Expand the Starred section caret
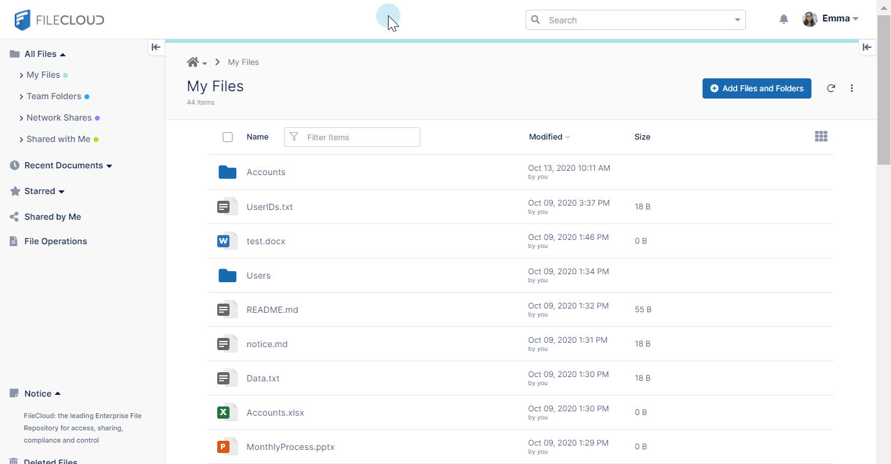The width and height of the screenshot is (891, 464). (61, 192)
